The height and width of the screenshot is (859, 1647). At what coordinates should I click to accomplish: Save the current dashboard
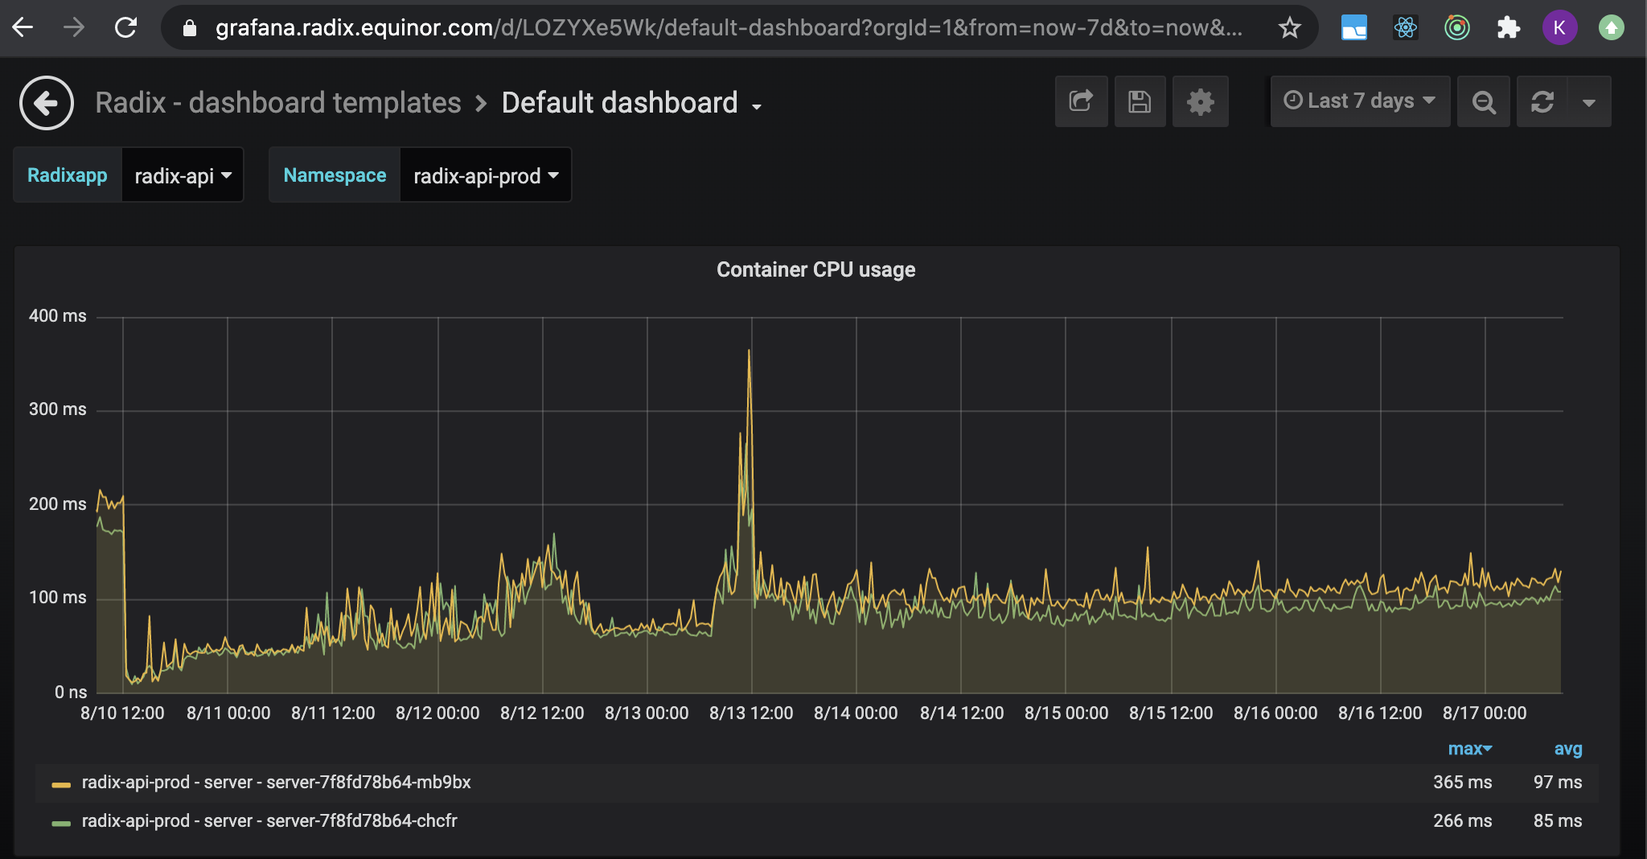pyautogui.click(x=1139, y=101)
